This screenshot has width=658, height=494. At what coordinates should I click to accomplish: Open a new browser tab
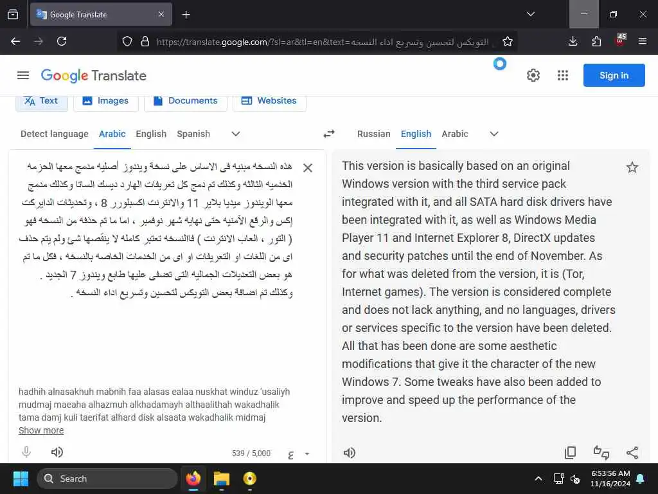(x=186, y=15)
